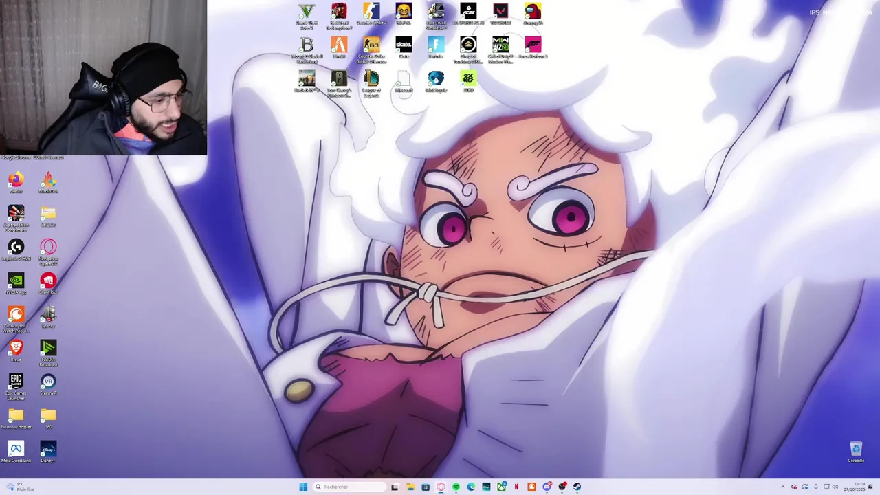Select the Battlefield desktop shortcut
This screenshot has width=880, height=495.
click(x=307, y=82)
